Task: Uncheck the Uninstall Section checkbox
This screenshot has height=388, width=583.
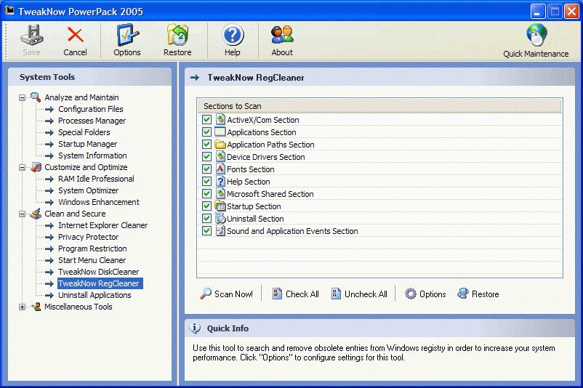Action: tap(206, 218)
